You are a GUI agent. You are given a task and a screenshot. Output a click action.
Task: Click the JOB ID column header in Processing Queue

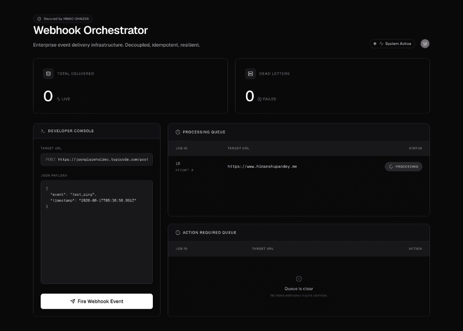pyautogui.click(x=181, y=148)
